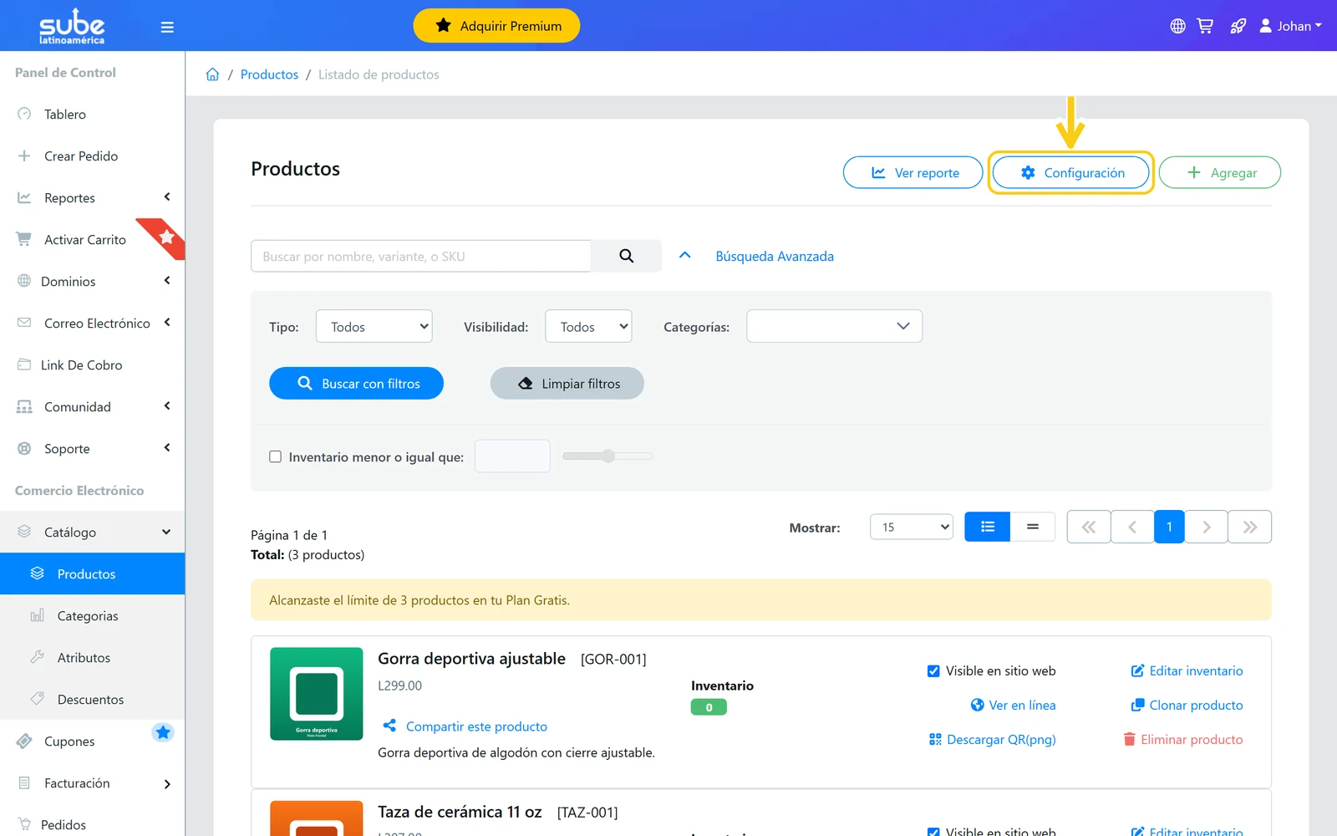Open the Categorías dropdown
Image resolution: width=1337 pixels, height=836 pixels.
[834, 326]
